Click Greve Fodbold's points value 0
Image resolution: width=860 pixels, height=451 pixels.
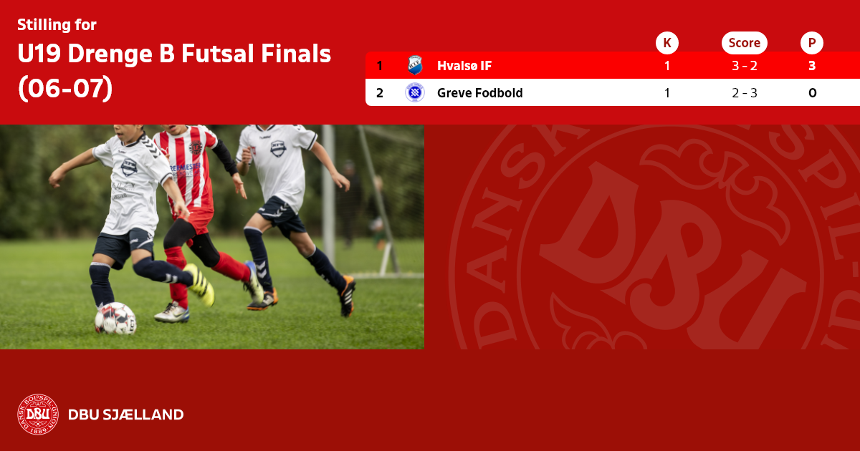coord(812,93)
